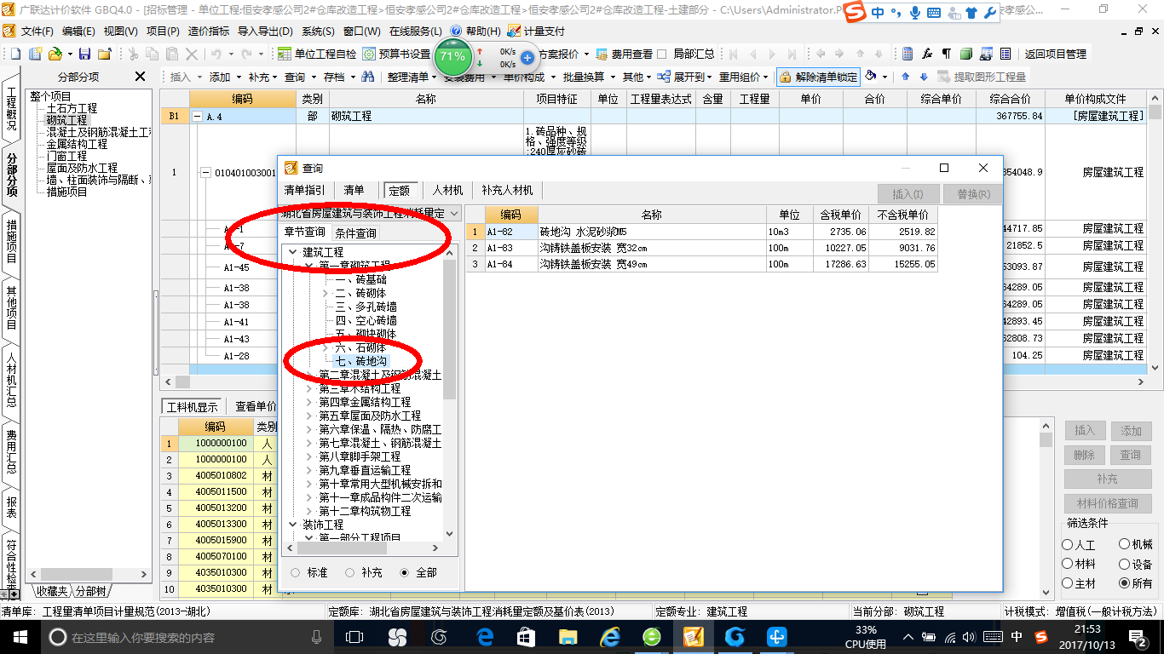Select the 全部 radio button
This screenshot has height=654, width=1164.
(404, 572)
